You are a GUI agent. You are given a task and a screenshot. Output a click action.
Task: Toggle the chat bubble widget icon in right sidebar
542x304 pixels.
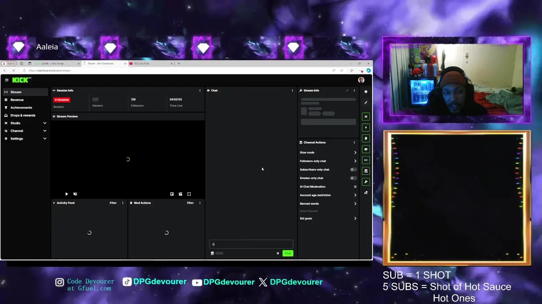pos(366,149)
